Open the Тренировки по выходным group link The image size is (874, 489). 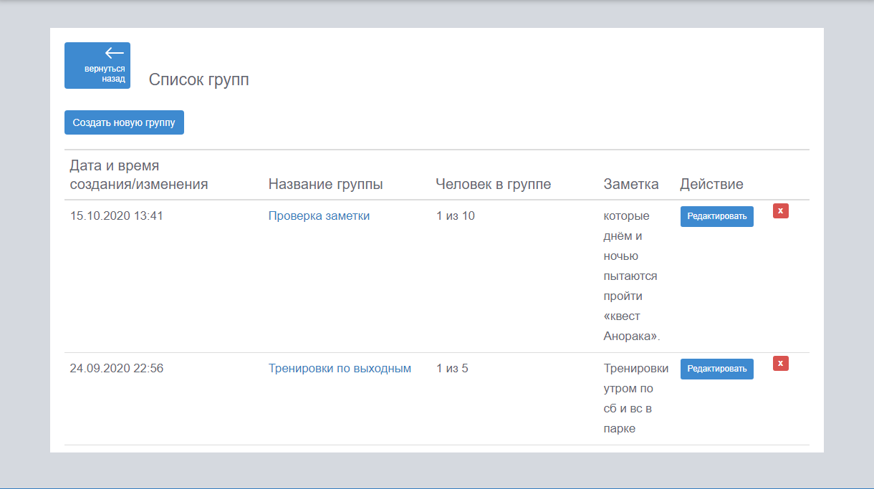tap(340, 369)
